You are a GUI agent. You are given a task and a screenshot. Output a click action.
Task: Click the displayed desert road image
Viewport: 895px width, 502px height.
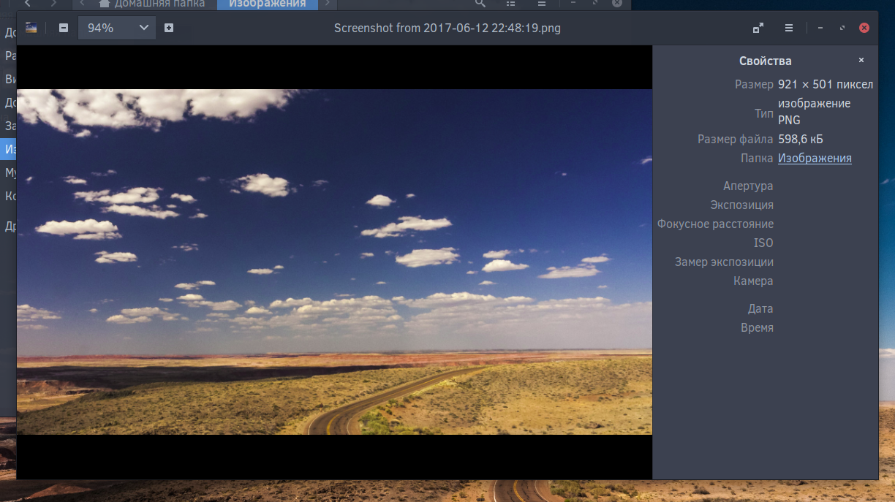(x=334, y=262)
